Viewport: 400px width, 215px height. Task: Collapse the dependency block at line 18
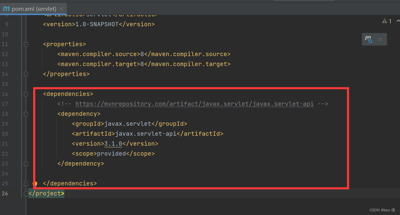point(26,114)
